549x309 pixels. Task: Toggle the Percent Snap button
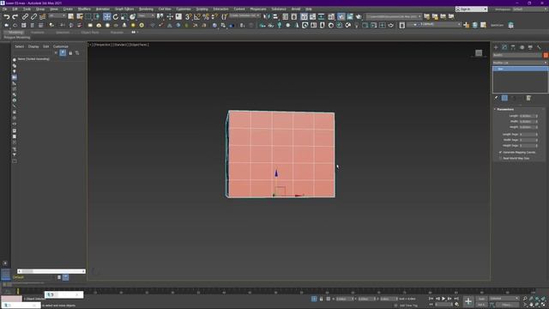click(206, 16)
